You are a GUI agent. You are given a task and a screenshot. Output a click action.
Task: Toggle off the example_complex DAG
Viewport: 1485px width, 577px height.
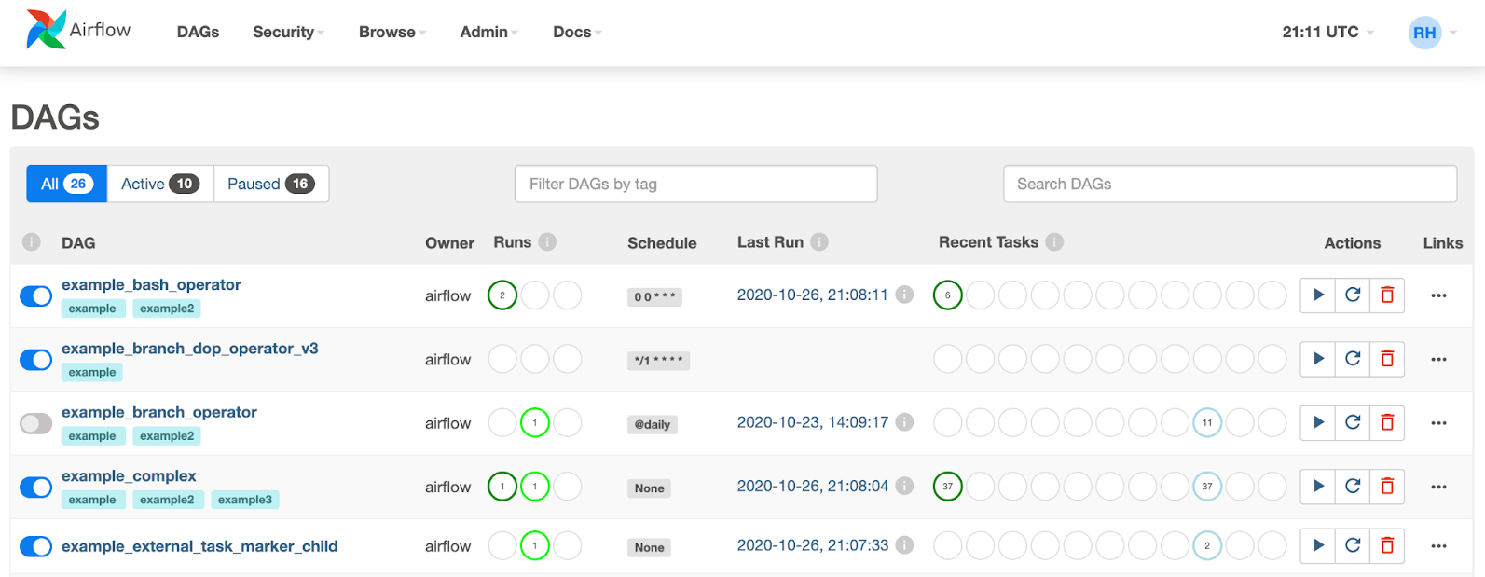(x=36, y=487)
